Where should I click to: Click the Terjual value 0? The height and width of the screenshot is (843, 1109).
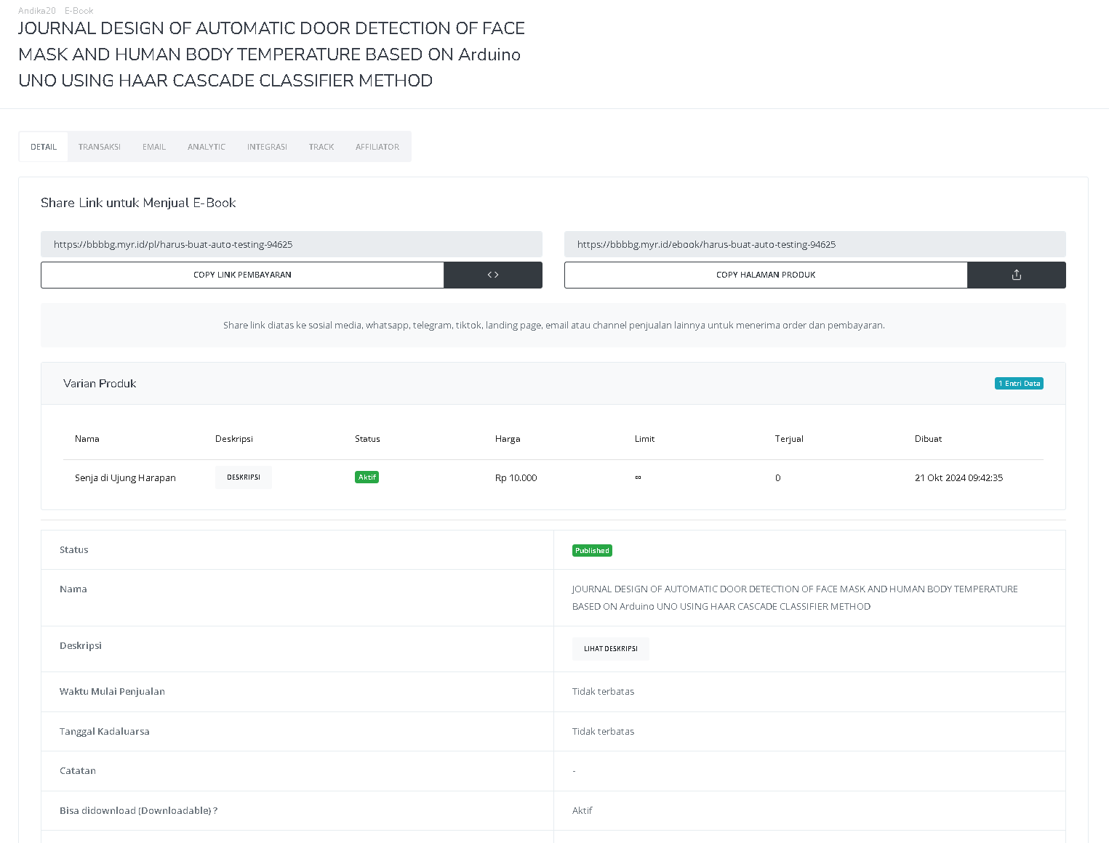click(777, 477)
